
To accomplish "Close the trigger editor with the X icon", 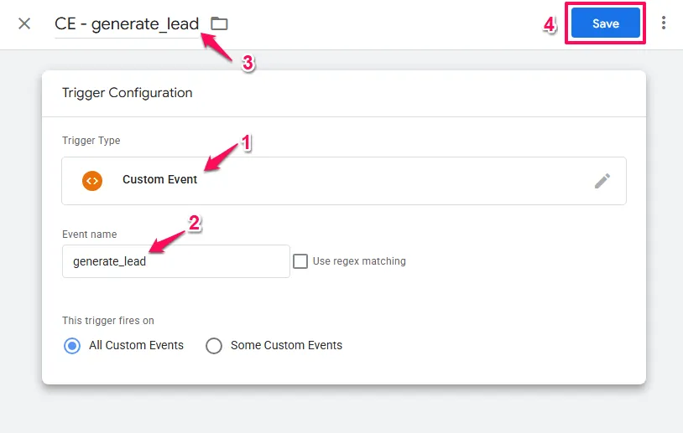I will tap(24, 23).
